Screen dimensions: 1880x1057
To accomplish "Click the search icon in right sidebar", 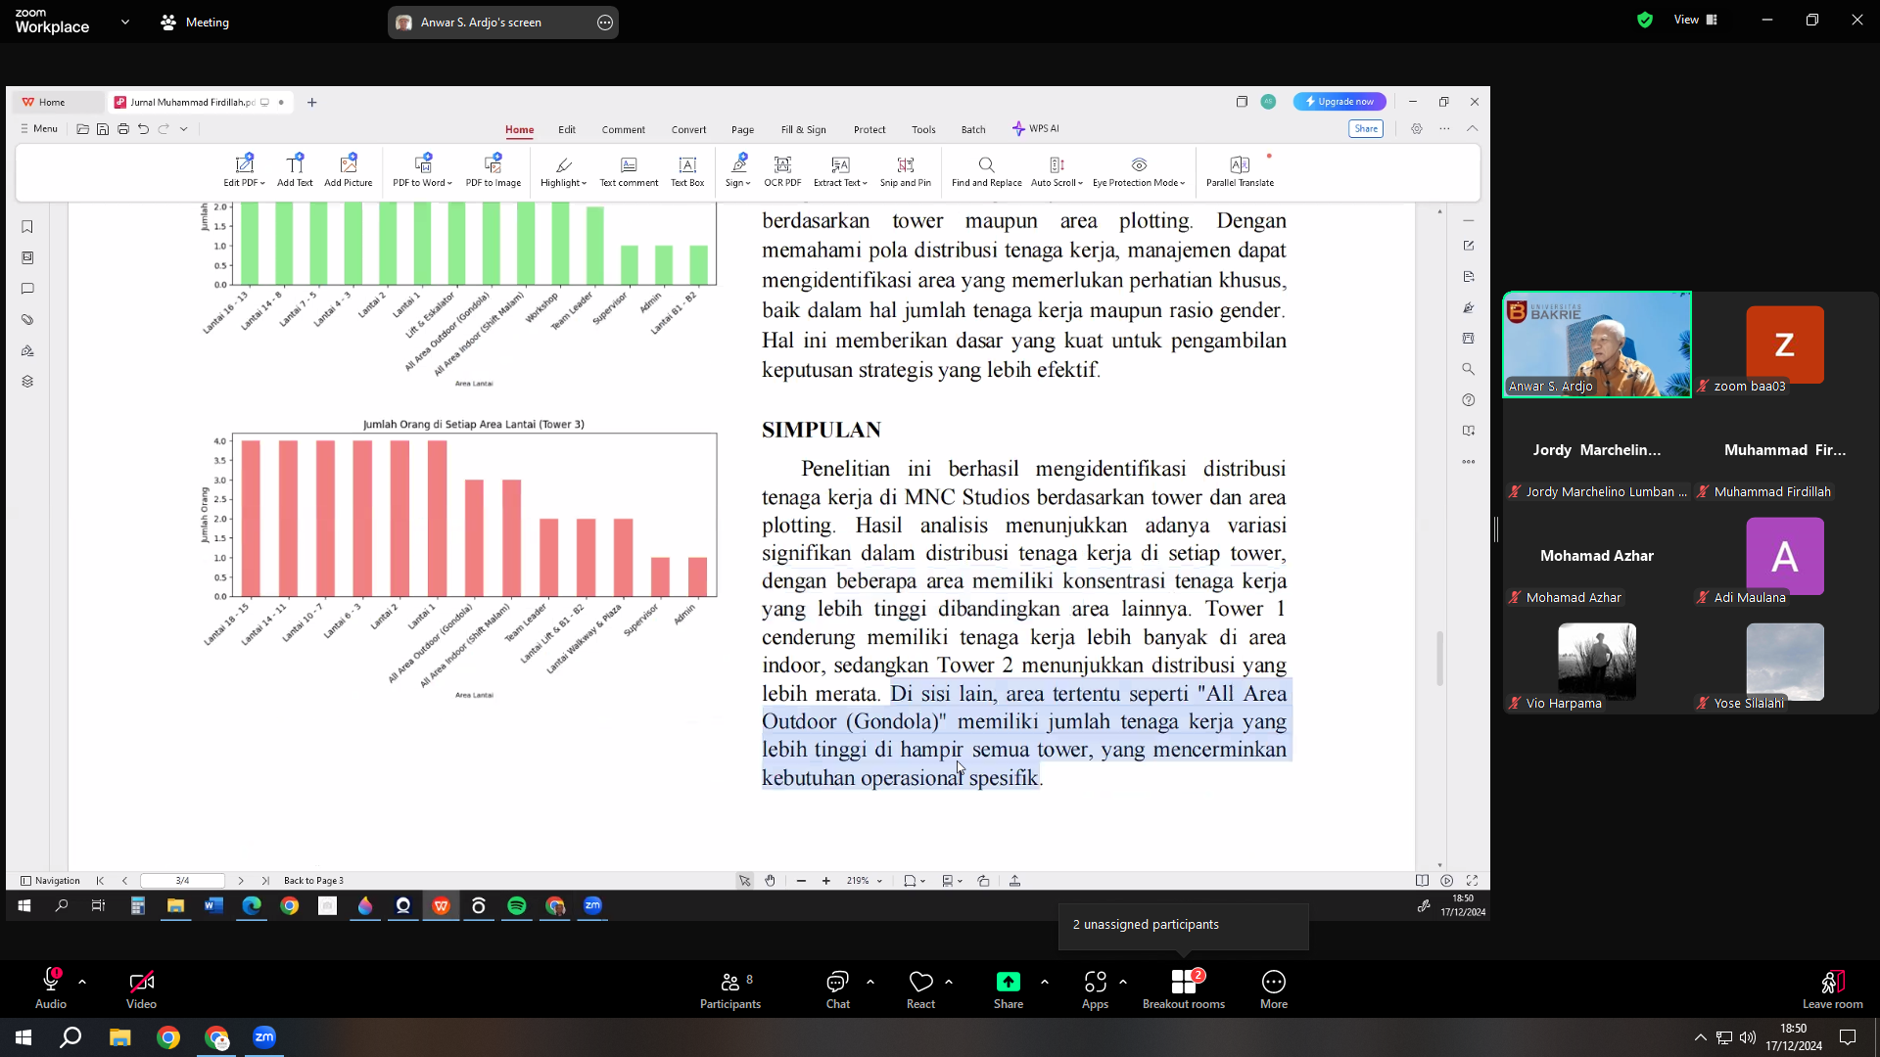I will (1469, 369).
